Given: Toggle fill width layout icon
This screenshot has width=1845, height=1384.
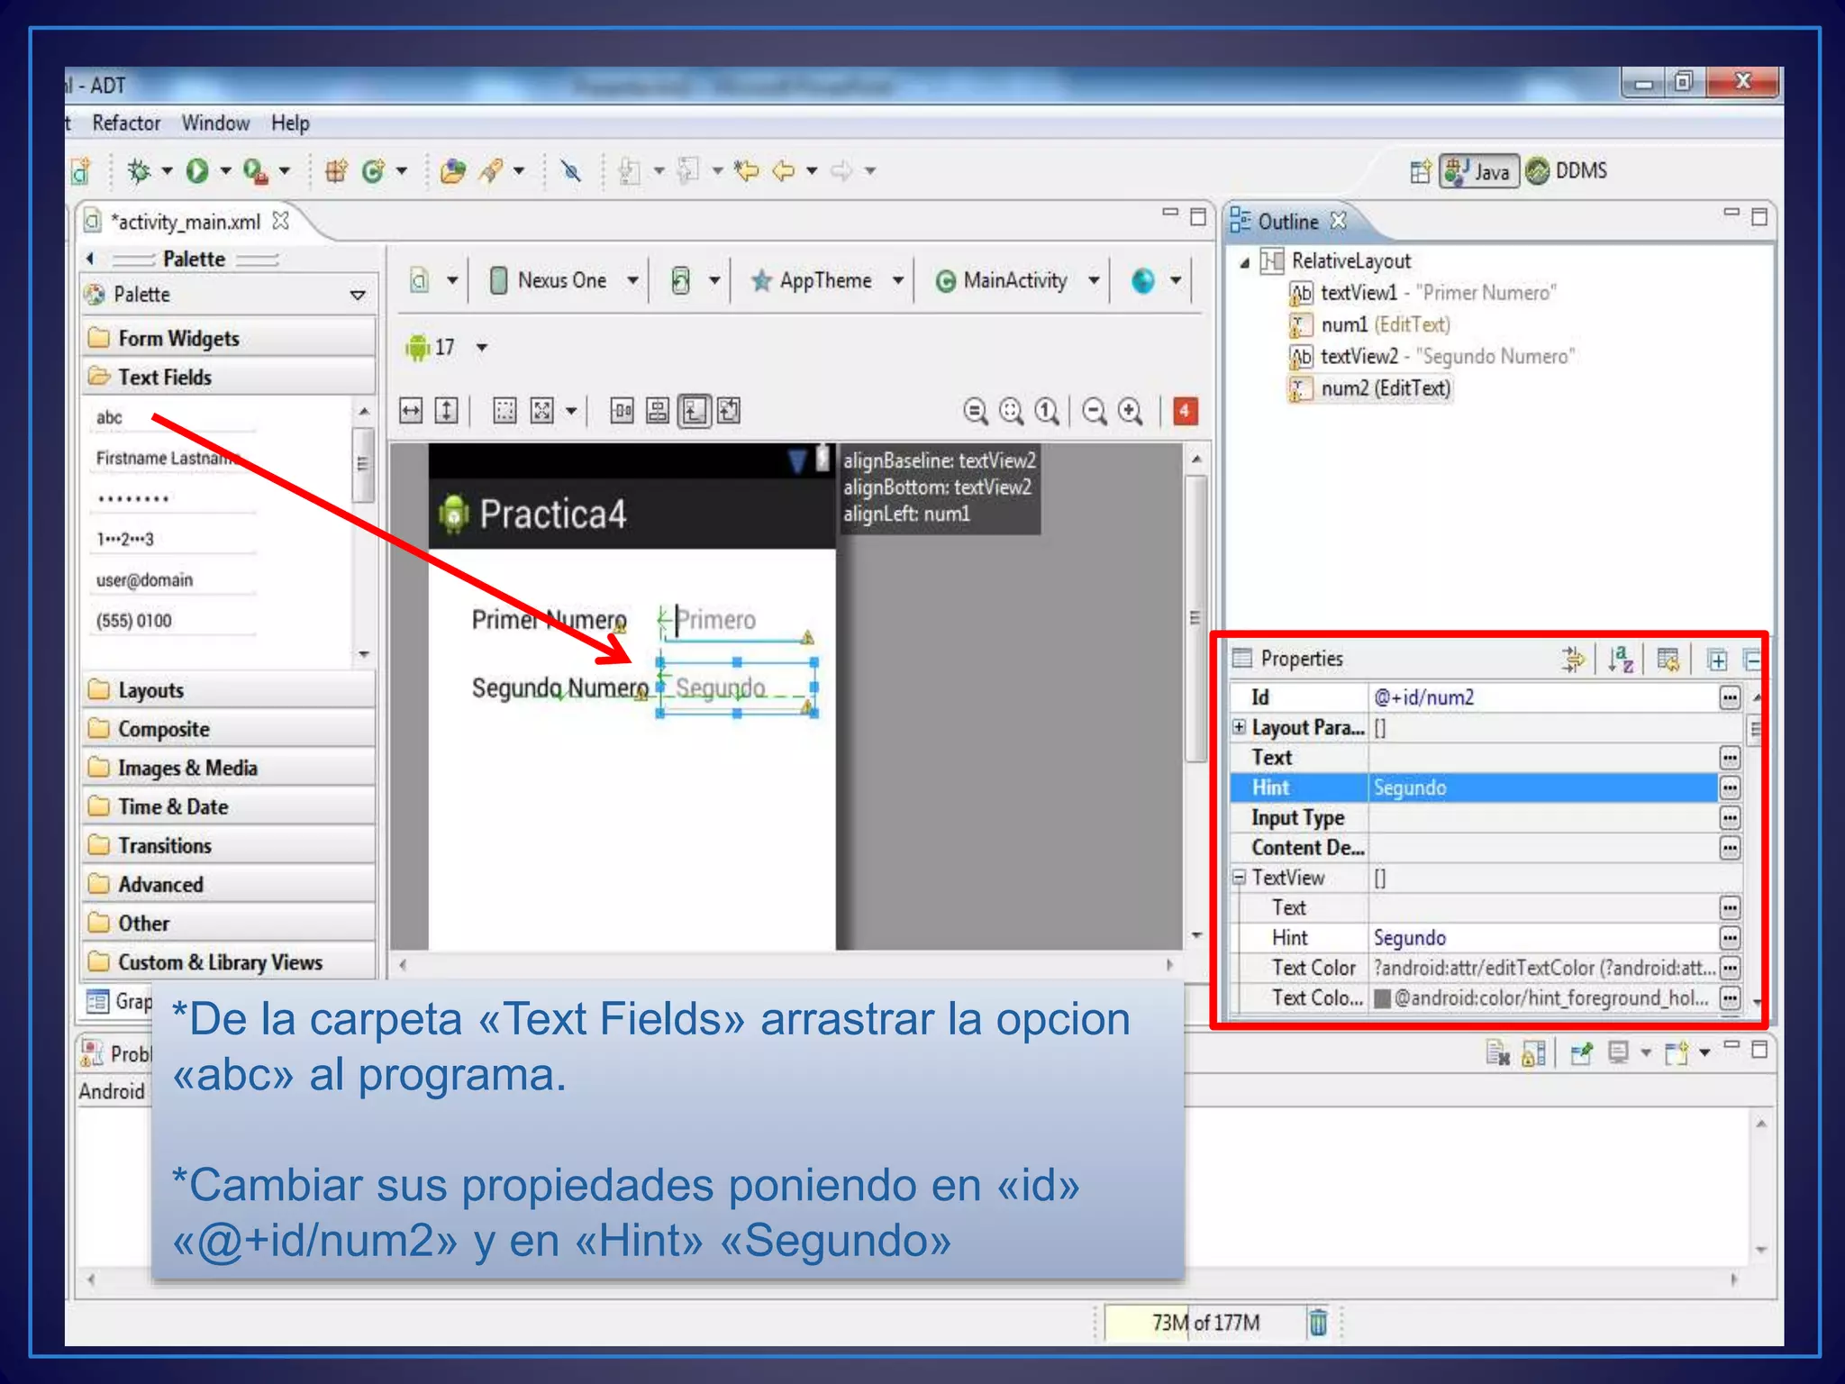Looking at the screenshot, I should coord(411,412).
